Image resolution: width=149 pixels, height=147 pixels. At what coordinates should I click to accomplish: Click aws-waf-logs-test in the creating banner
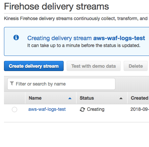[119, 38]
